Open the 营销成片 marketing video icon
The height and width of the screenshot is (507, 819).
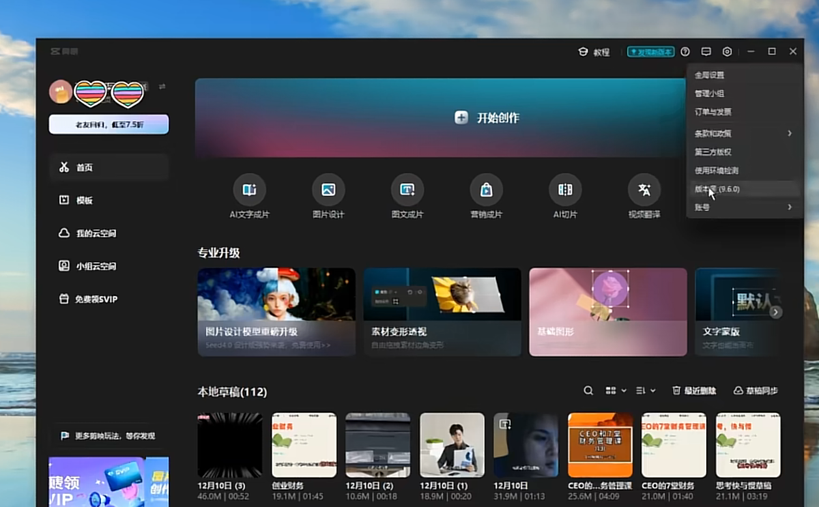(x=486, y=190)
